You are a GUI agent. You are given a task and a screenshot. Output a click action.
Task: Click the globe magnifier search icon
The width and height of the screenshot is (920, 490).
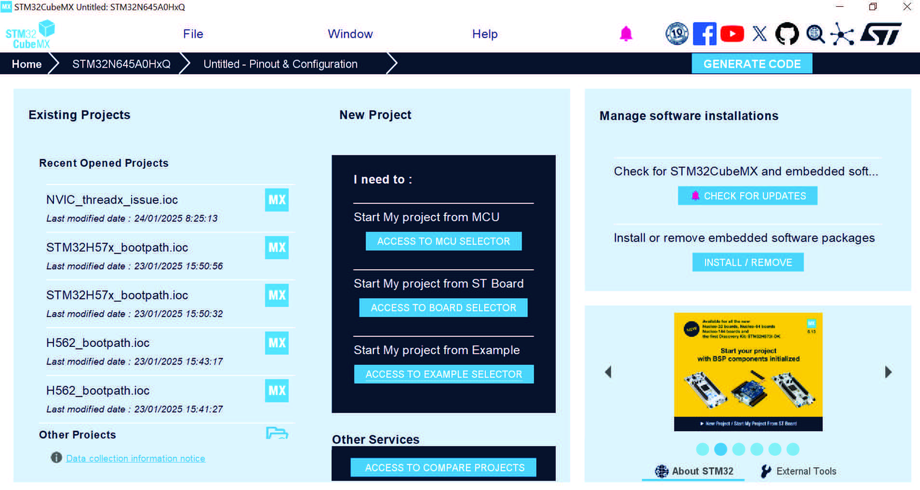(x=815, y=34)
